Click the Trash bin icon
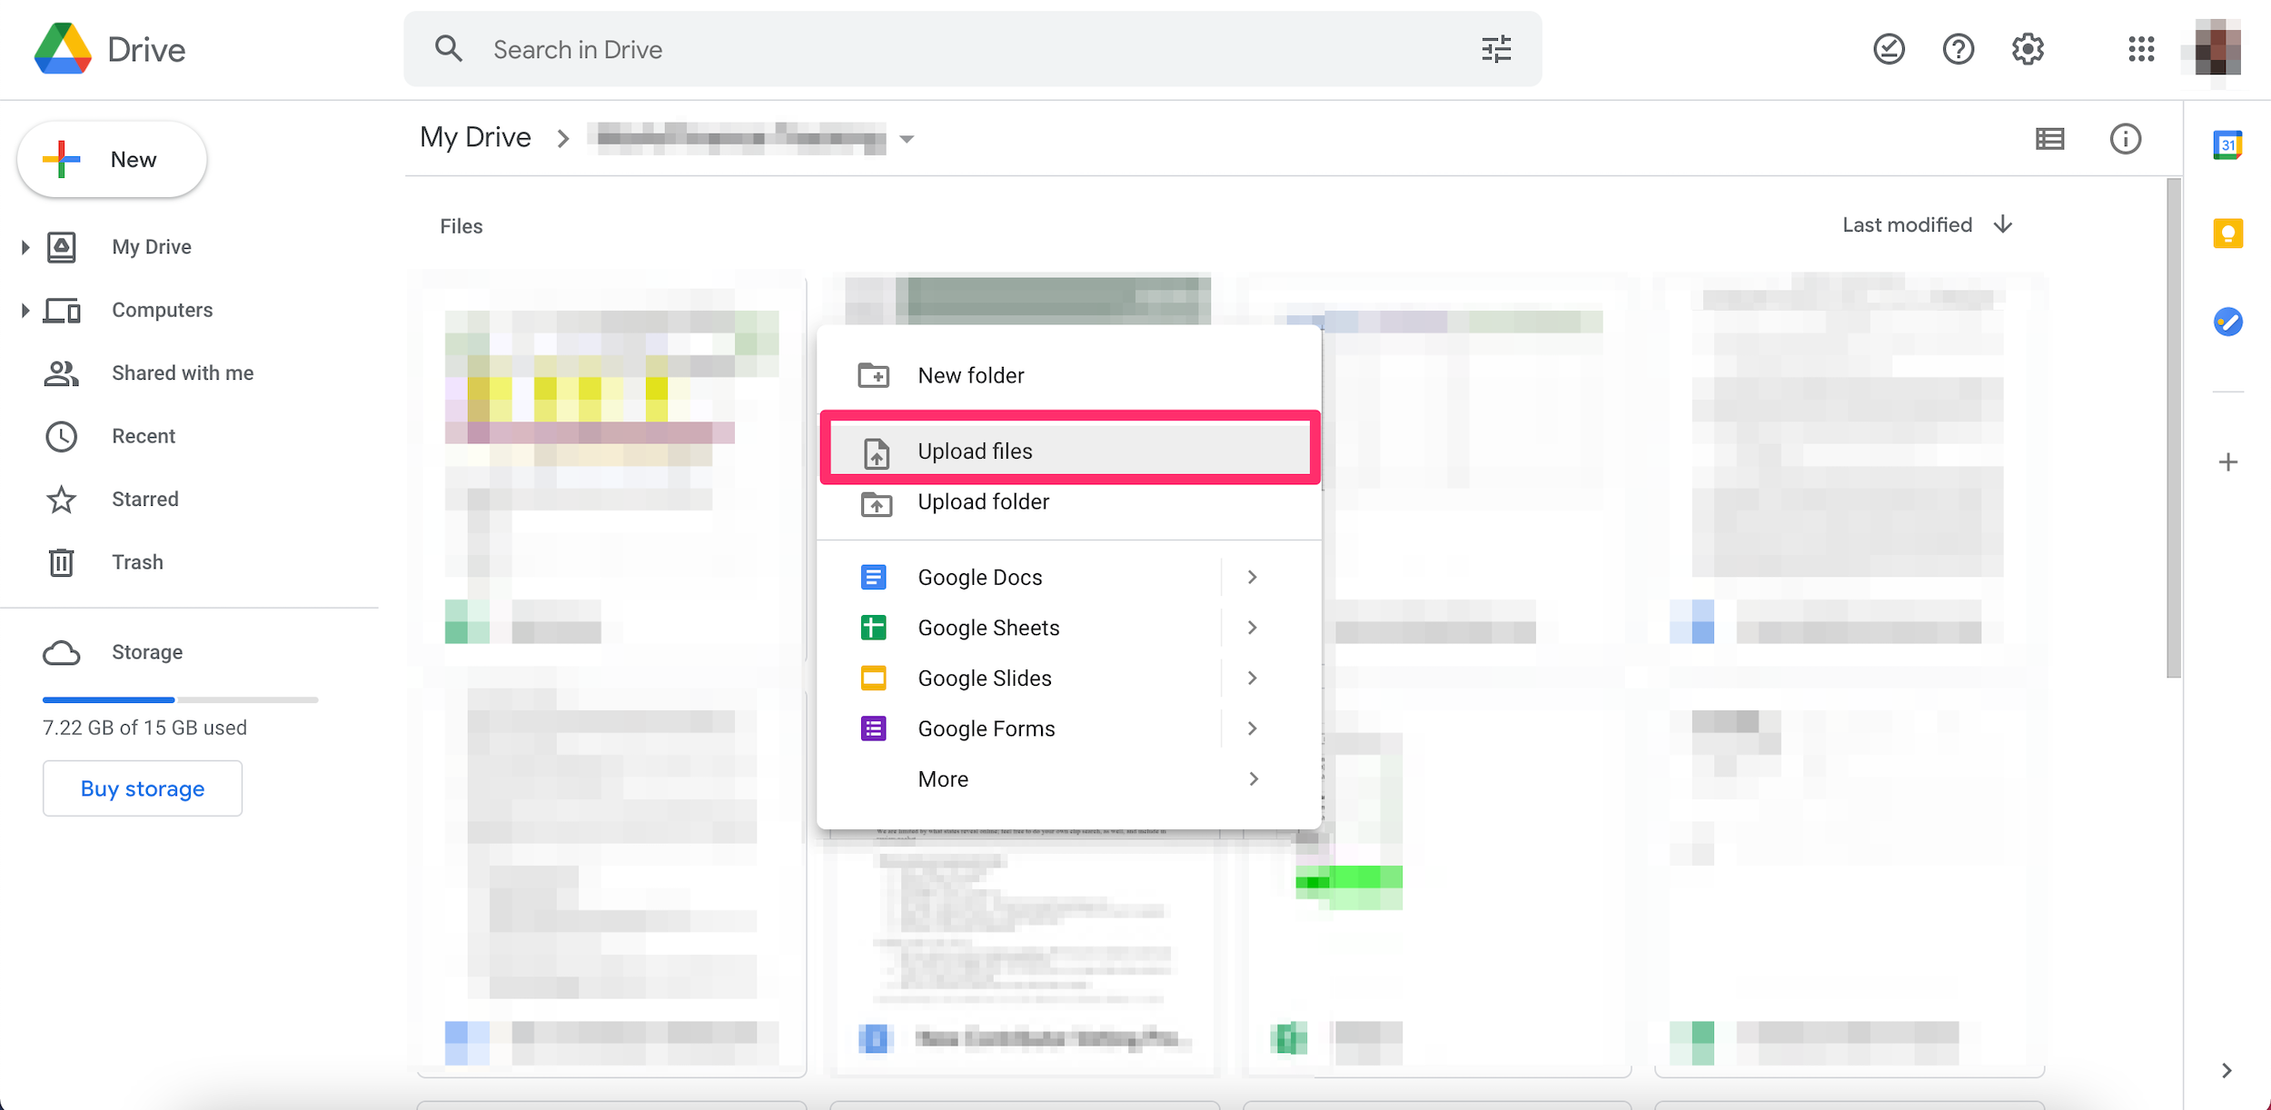The width and height of the screenshot is (2271, 1110). click(x=61, y=562)
